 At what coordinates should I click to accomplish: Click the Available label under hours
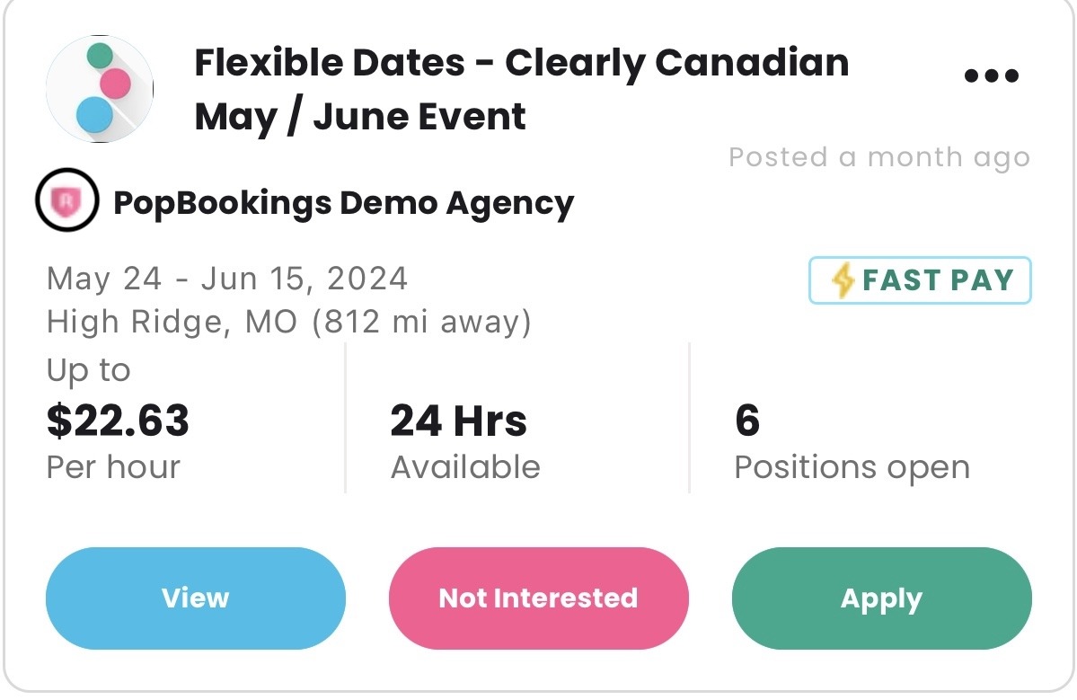click(x=465, y=467)
